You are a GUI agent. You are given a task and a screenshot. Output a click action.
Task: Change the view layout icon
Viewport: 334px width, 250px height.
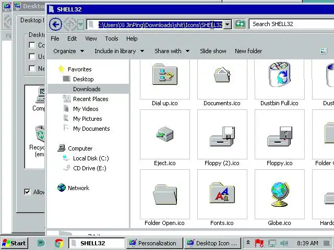[x=324, y=51]
